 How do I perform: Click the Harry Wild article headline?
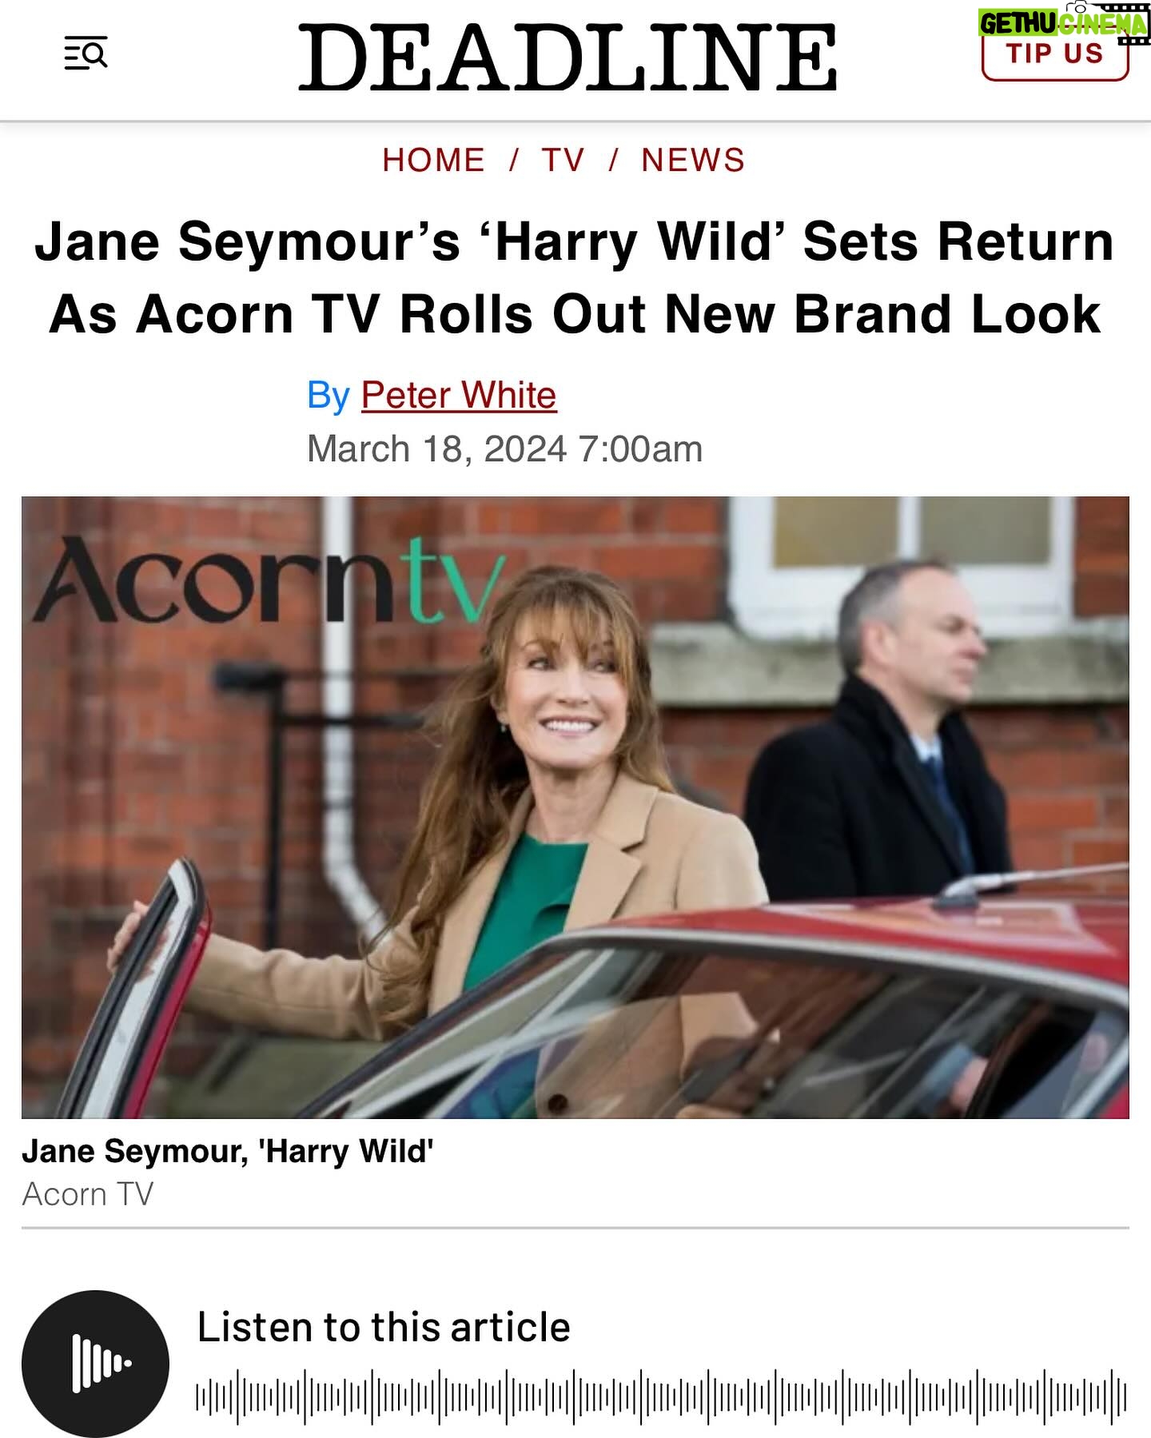(x=575, y=277)
